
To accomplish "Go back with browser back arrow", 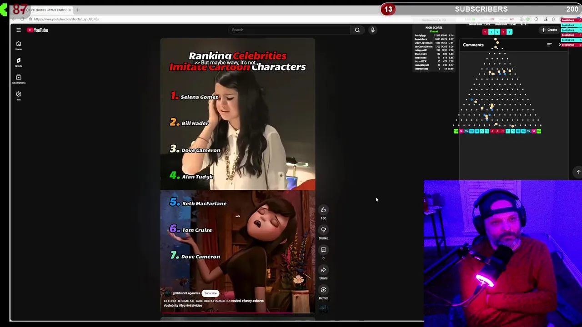I will point(14,19).
